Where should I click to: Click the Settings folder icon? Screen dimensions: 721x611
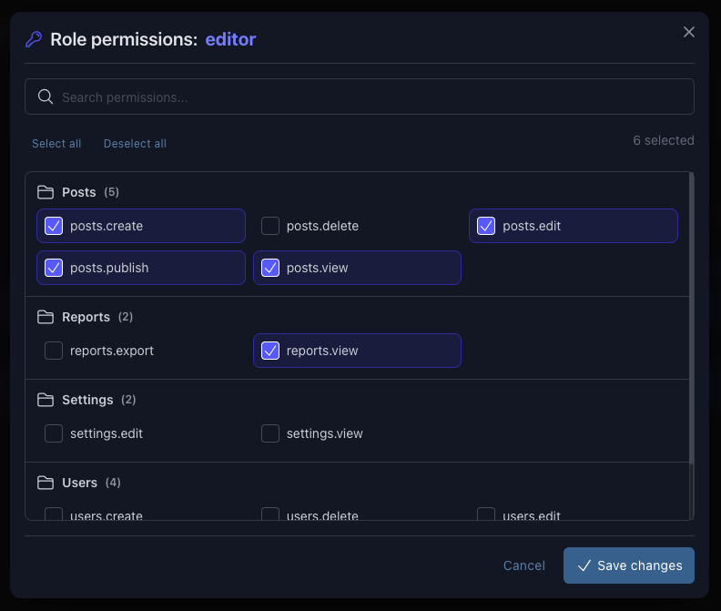46,400
